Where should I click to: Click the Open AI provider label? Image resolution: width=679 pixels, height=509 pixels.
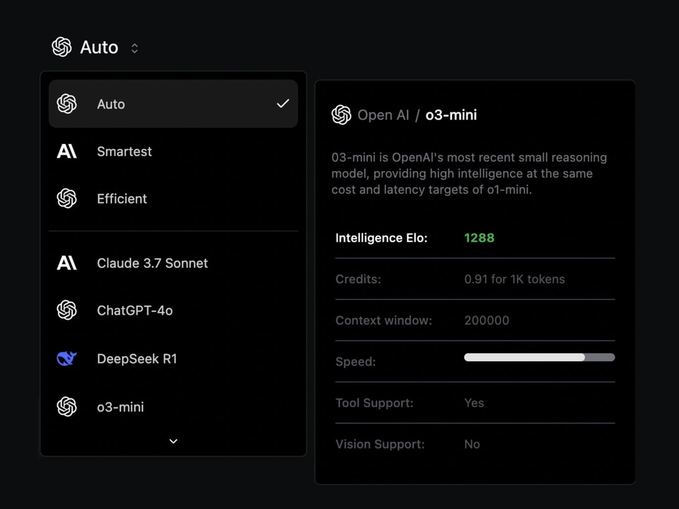383,115
